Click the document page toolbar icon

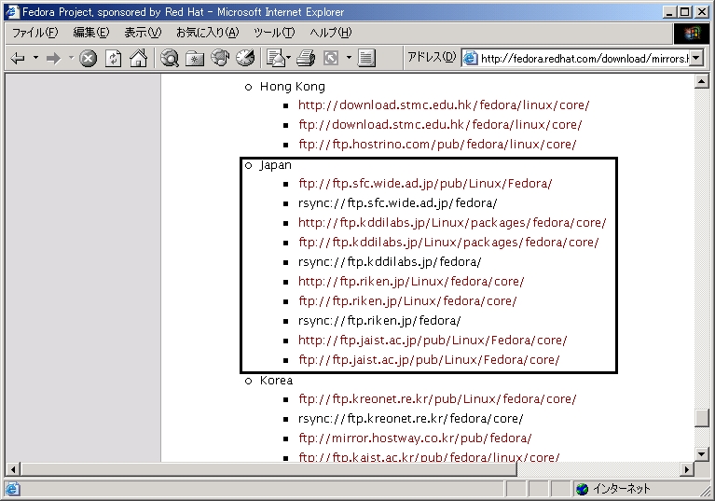tap(366, 58)
